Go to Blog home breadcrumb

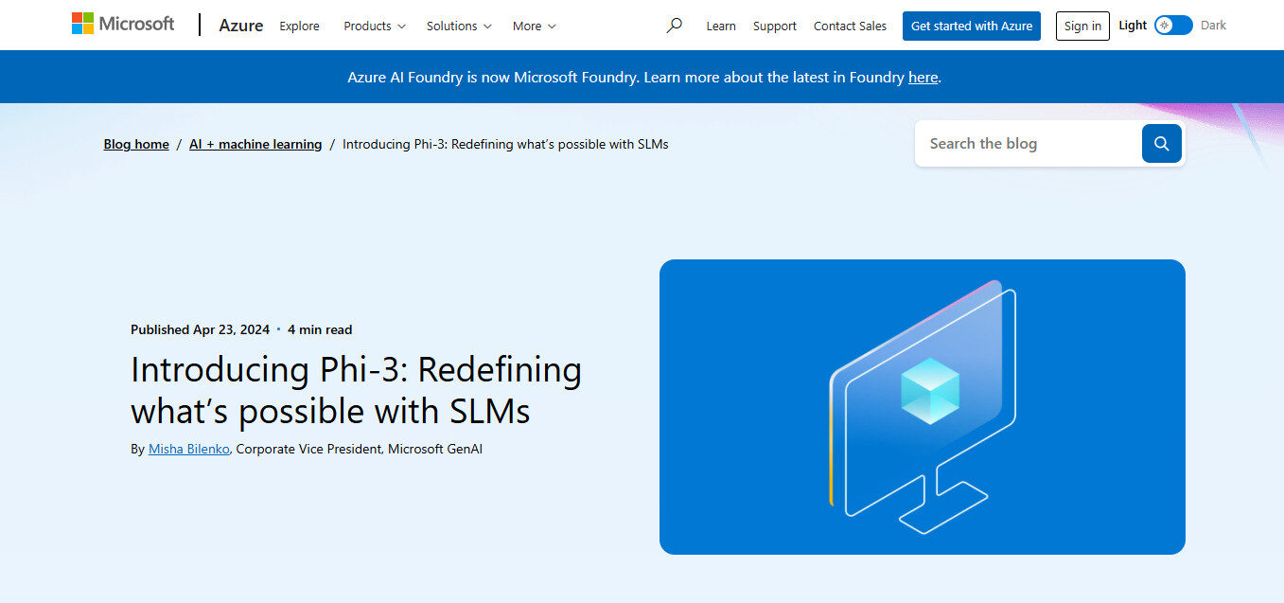(136, 144)
